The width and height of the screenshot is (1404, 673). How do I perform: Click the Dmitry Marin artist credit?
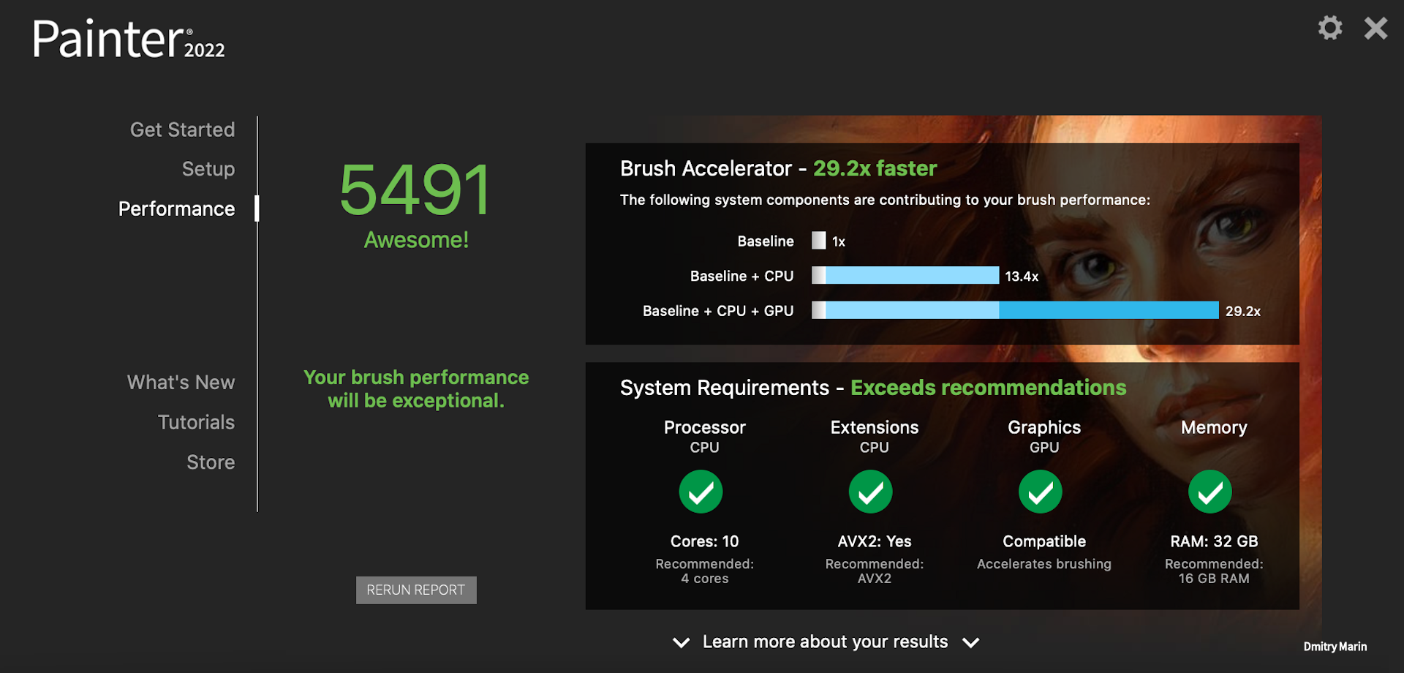(1335, 647)
